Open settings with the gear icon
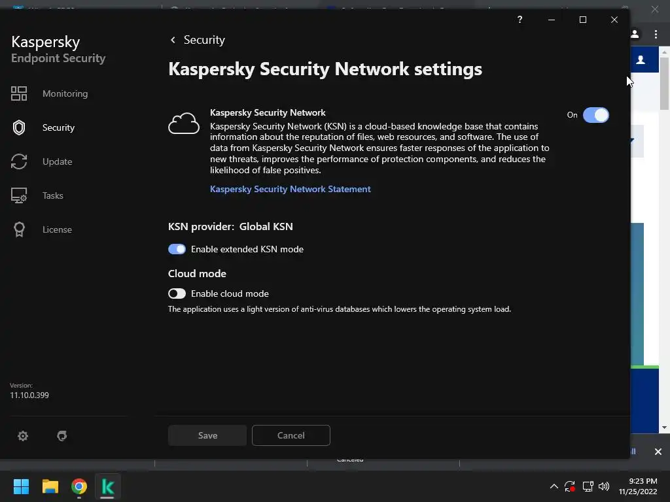The height and width of the screenshot is (502, 670). 23,436
